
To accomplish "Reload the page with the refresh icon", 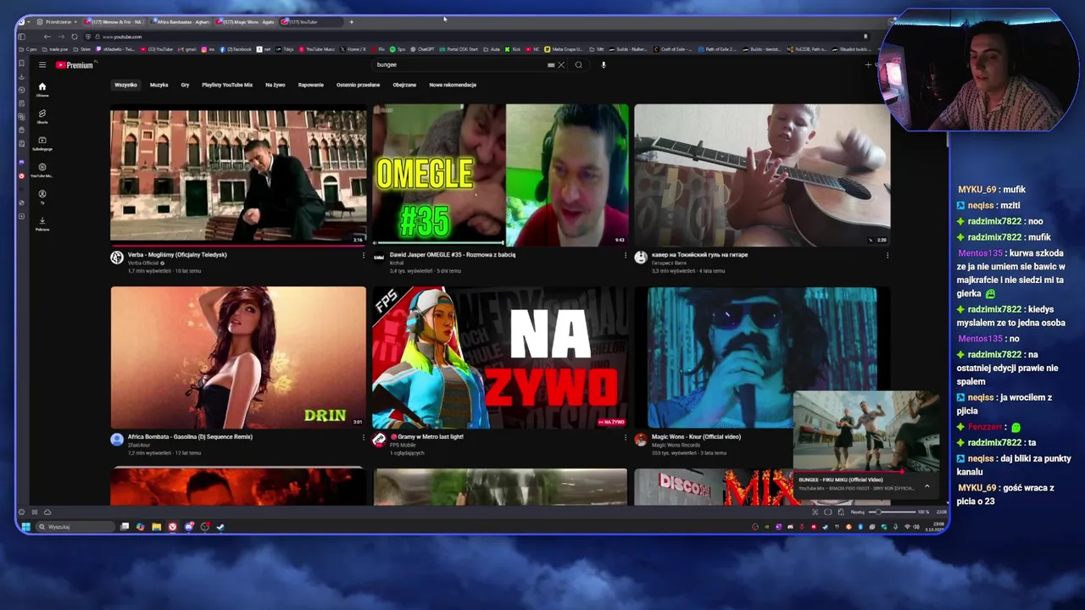I will click(75, 36).
